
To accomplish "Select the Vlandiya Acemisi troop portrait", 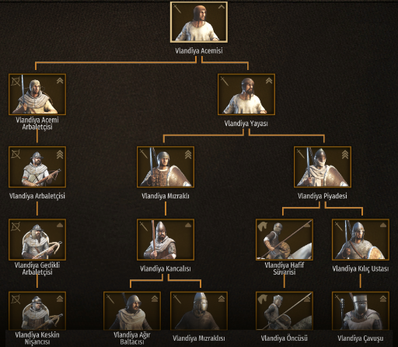I will [199, 22].
